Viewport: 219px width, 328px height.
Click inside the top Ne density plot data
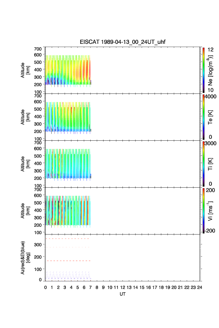click(x=68, y=71)
